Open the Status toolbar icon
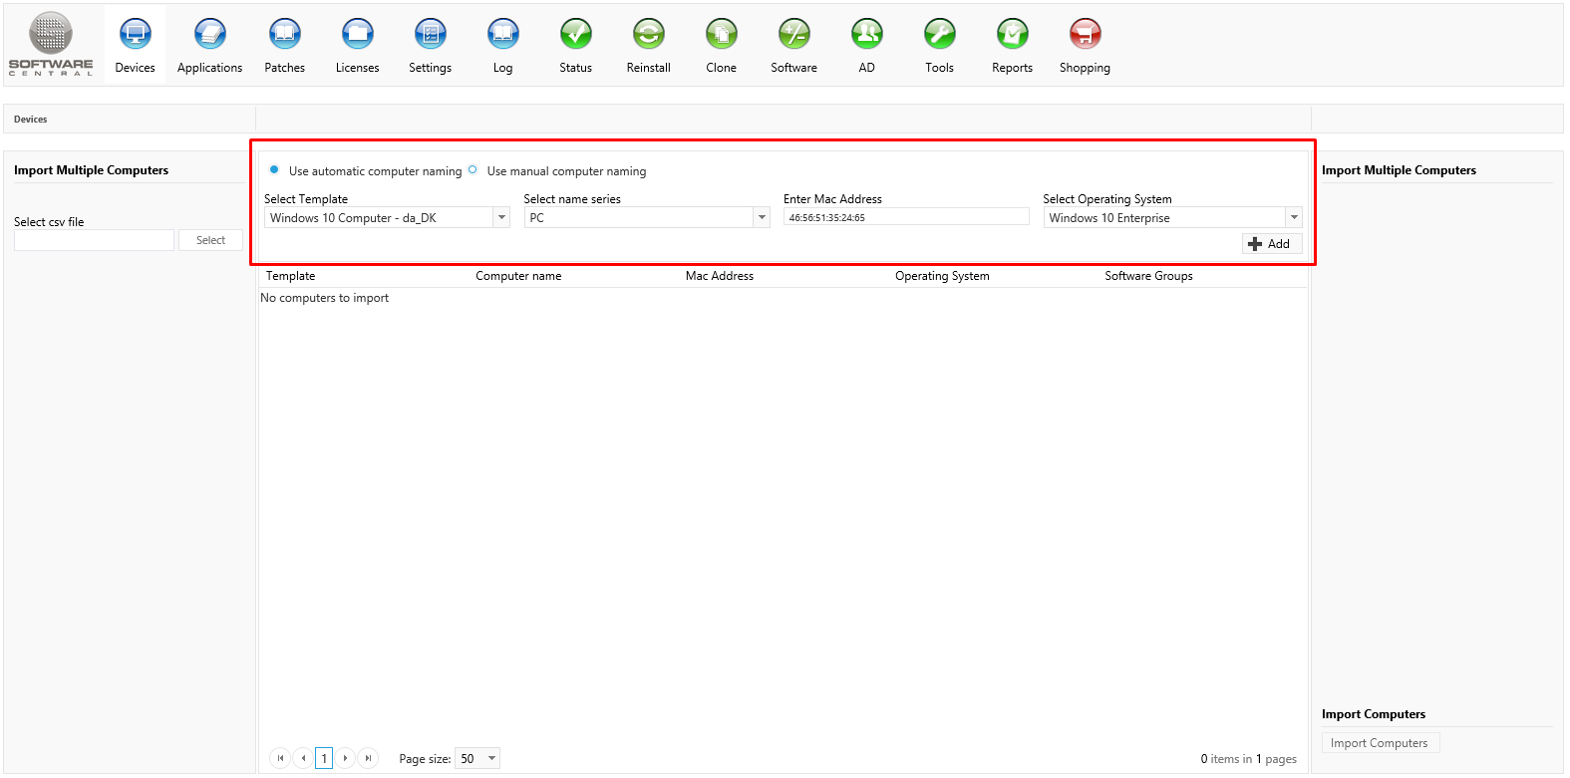Viewport: 1570px width, 778px height. (576, 35)
